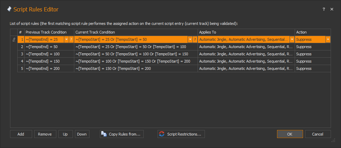Click the Applies To column header

246,32
